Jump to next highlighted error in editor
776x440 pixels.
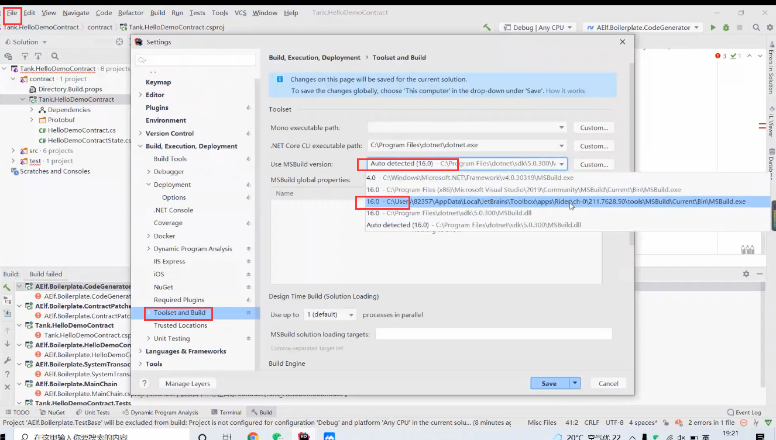click(x=760, y=56)
